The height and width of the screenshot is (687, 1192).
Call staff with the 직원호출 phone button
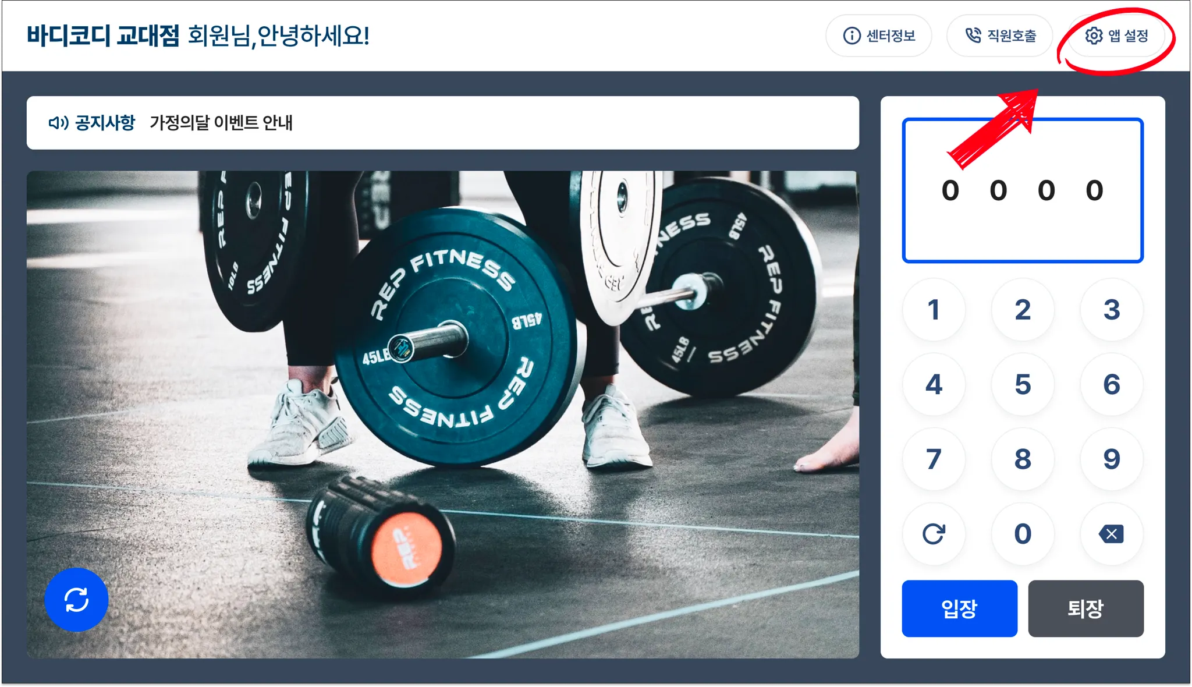pos(1000,36)
